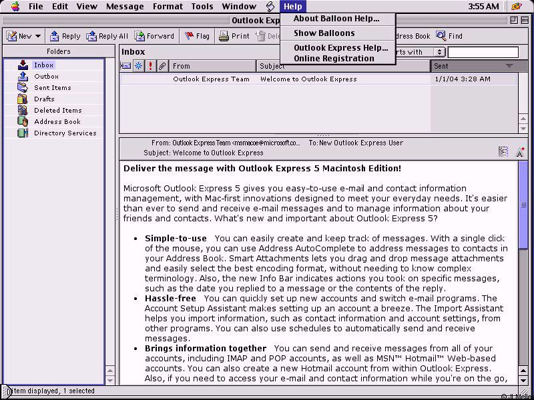Screen dimensions: 534x400
Task: Open the Deleted Items folder
Action: [58, 110]
